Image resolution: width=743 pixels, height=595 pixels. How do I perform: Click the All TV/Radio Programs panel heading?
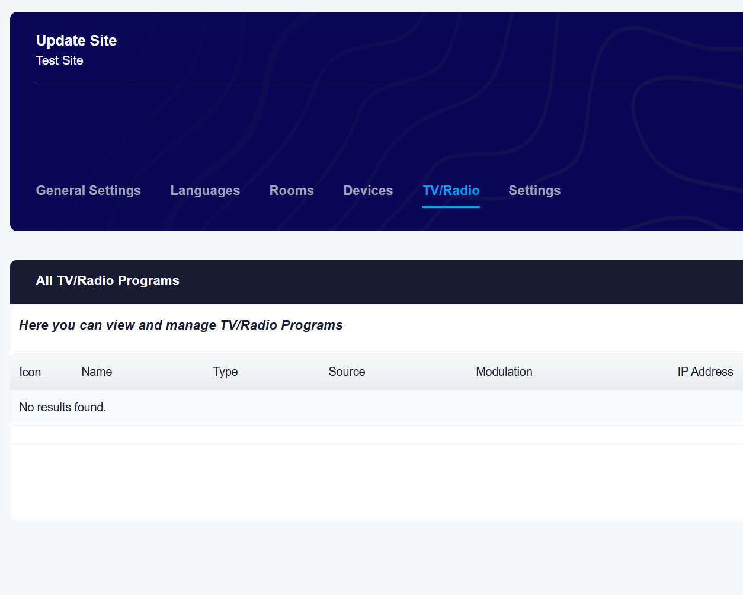[x=108, y=281]
